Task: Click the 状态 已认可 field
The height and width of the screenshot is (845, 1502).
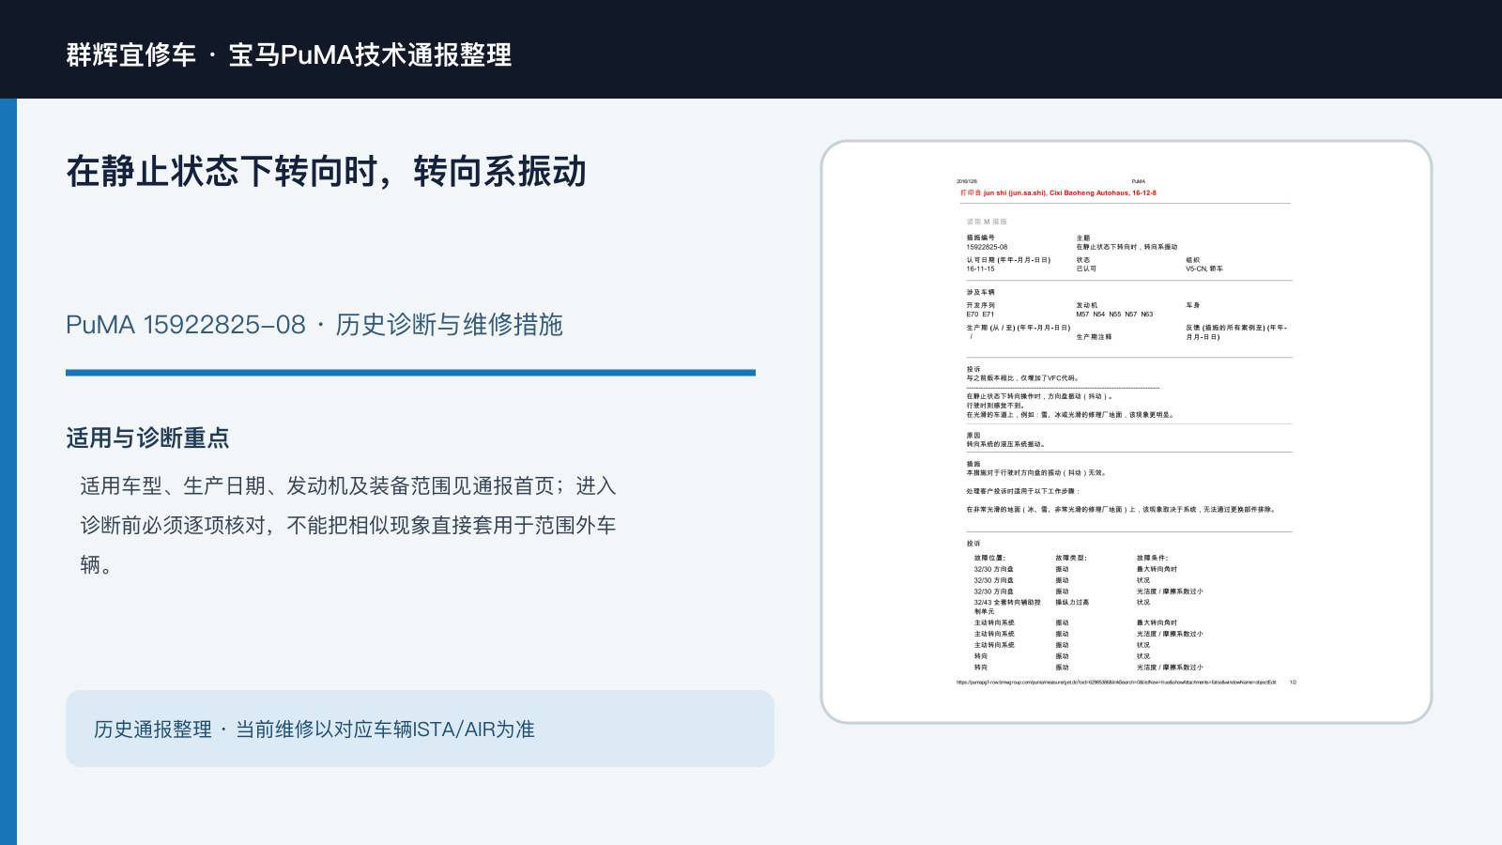Action: pos(1086,265)
